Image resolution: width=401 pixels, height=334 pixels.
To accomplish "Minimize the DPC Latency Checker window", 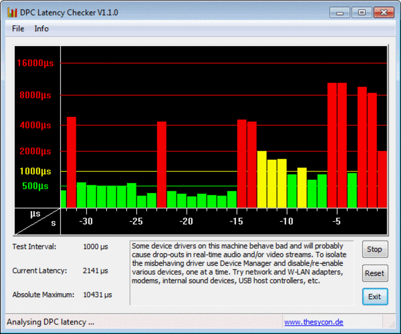I will [340, 12].
